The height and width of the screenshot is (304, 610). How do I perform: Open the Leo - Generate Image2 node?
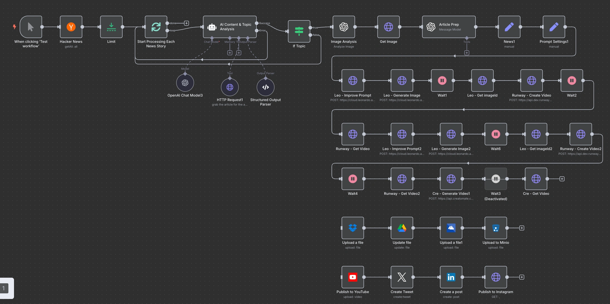point(451,134)
